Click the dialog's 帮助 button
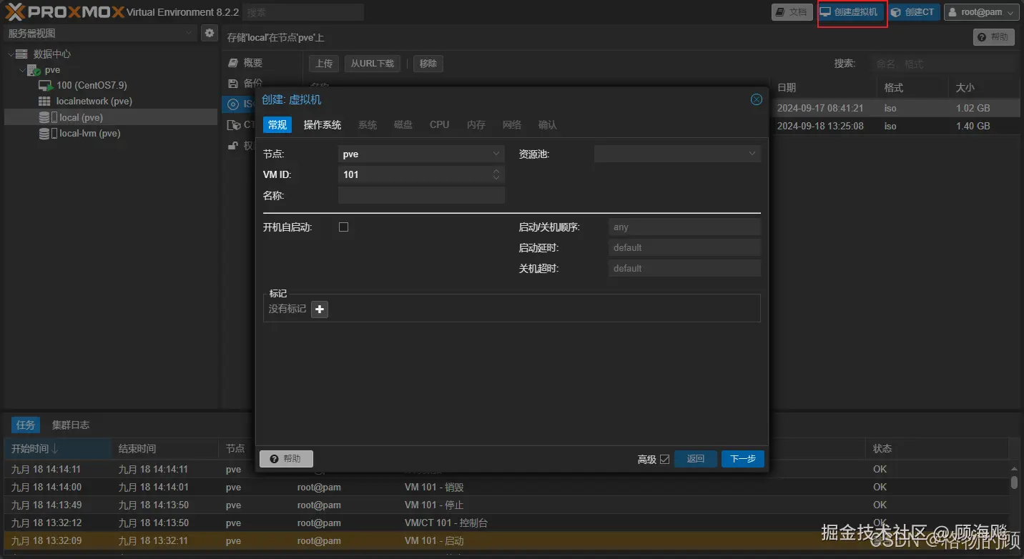The width and height of the screenshot is (1024, 559). (x=286, y=459)
